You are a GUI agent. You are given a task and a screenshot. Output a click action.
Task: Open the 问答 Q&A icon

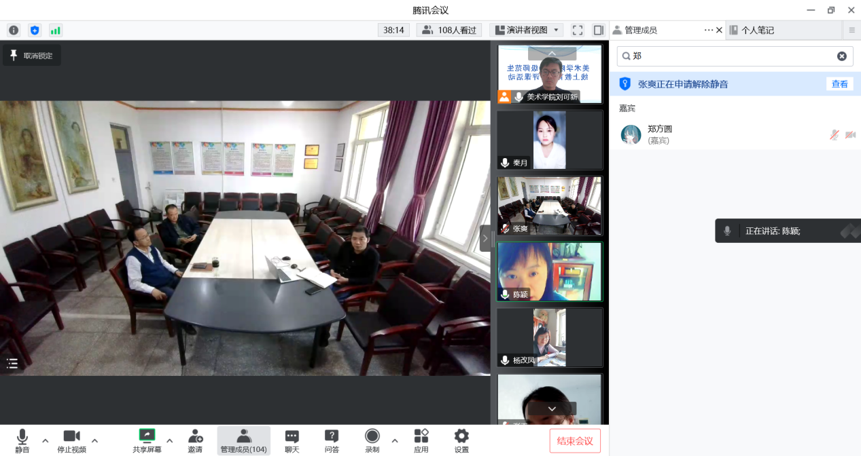[332, 440]
